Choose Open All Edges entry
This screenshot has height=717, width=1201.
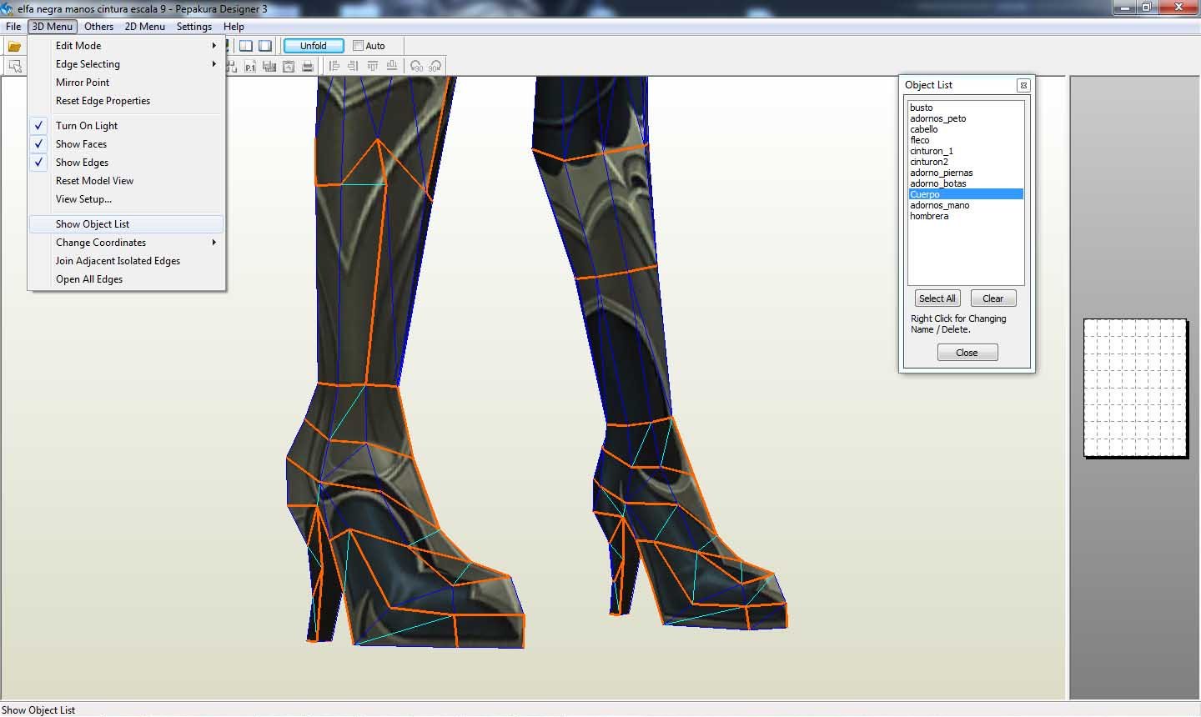pos(126,279)
